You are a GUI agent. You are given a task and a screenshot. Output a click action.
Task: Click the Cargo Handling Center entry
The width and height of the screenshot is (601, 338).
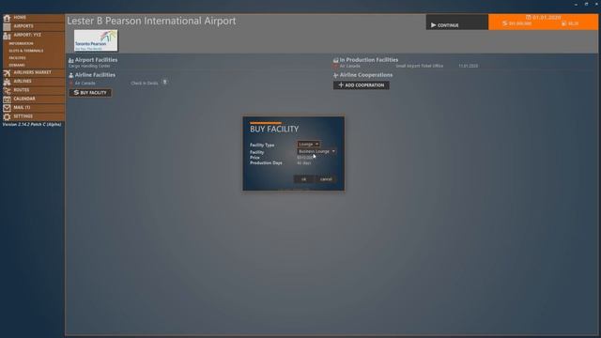[x=89, y=67]
